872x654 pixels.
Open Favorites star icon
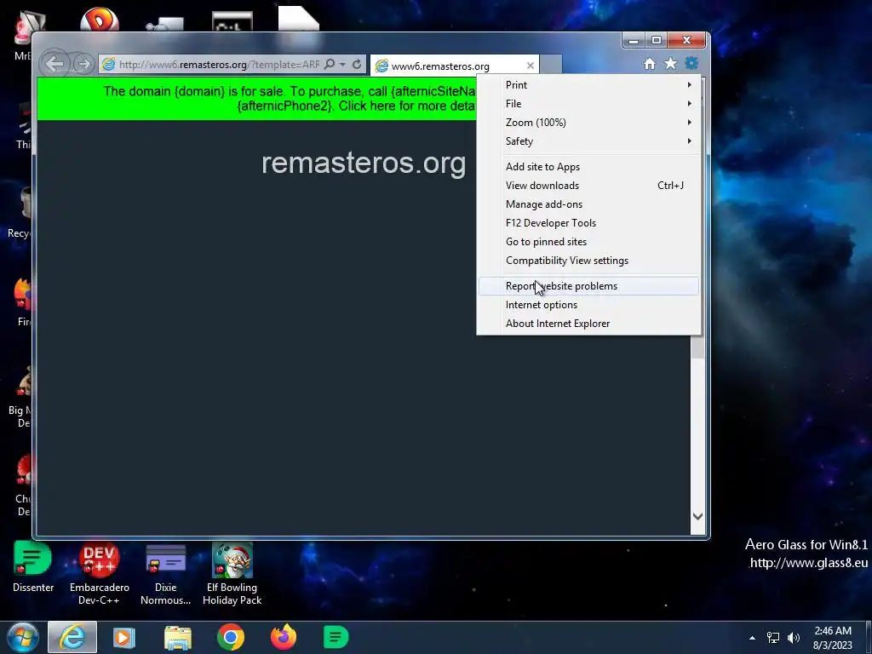(x=671, y=63)
